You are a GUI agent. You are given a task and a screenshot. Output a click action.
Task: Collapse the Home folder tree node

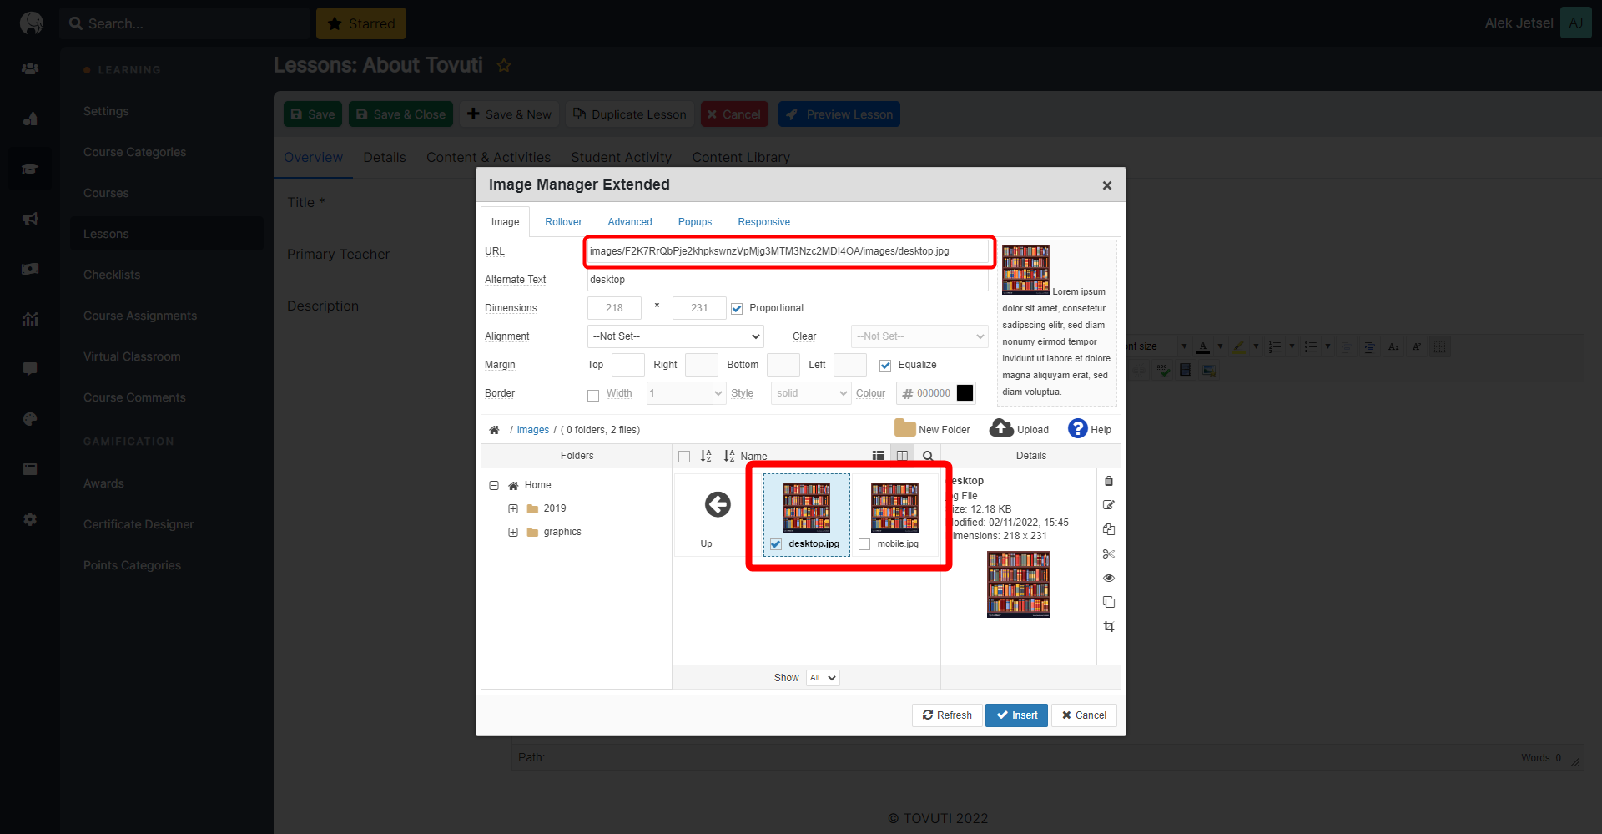(x=494, y=485)
